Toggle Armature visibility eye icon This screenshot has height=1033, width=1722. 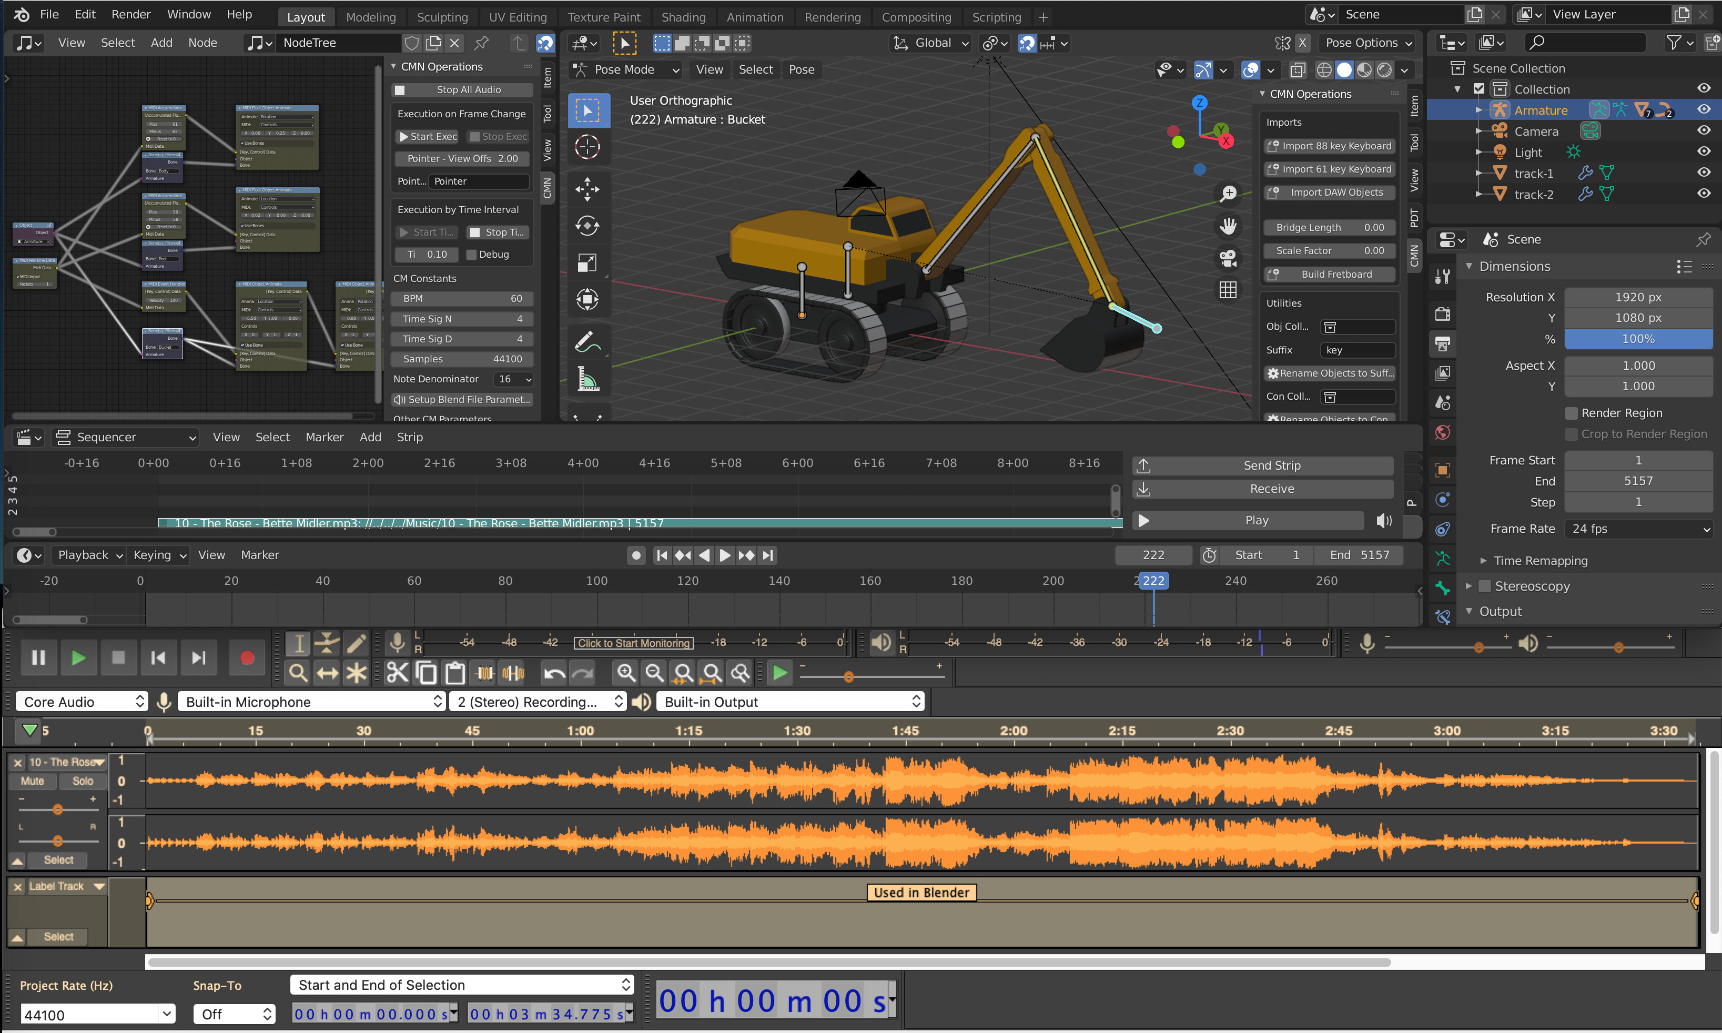1703,109
